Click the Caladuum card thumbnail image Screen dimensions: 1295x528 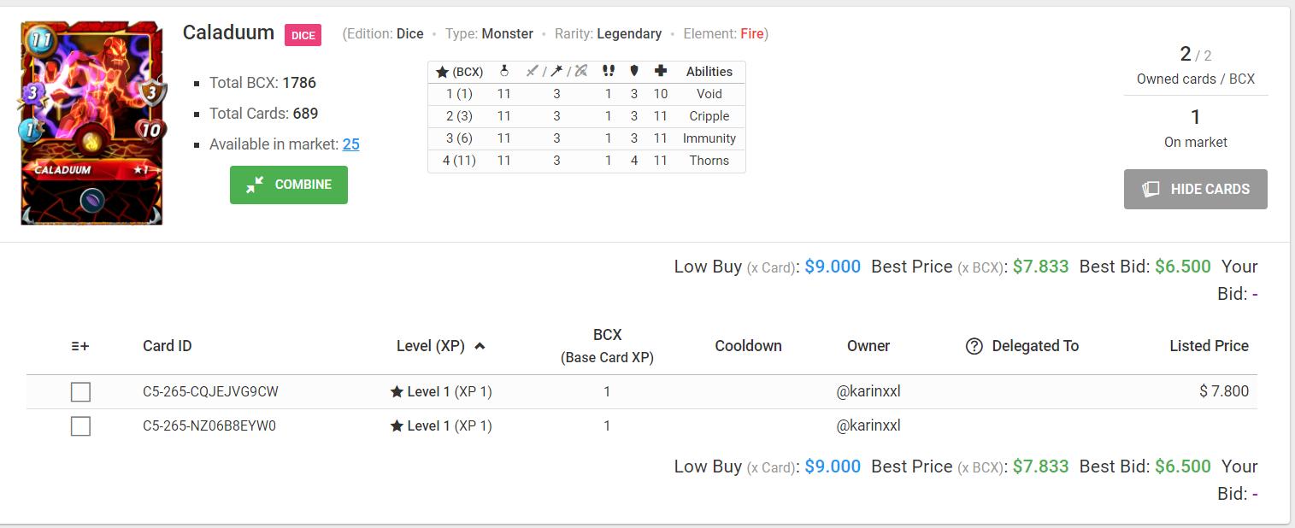(x=91, y=123)
